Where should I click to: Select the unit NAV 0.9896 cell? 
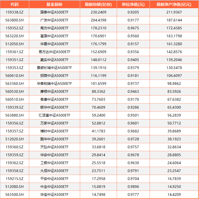[x=133, y=187]
